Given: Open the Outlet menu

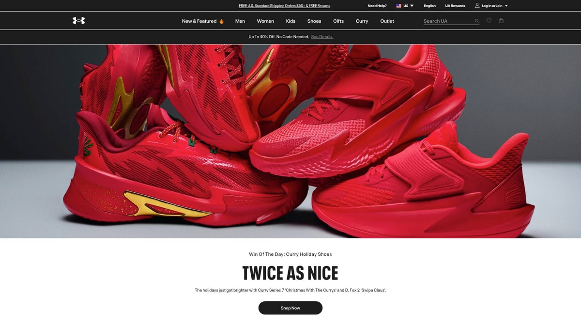Looking at the screenshot, I should (x=387, y=21).
